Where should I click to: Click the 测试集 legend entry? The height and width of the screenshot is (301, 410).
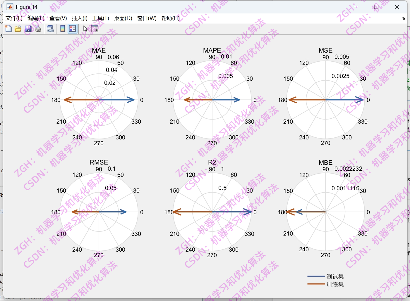point(335,276)
